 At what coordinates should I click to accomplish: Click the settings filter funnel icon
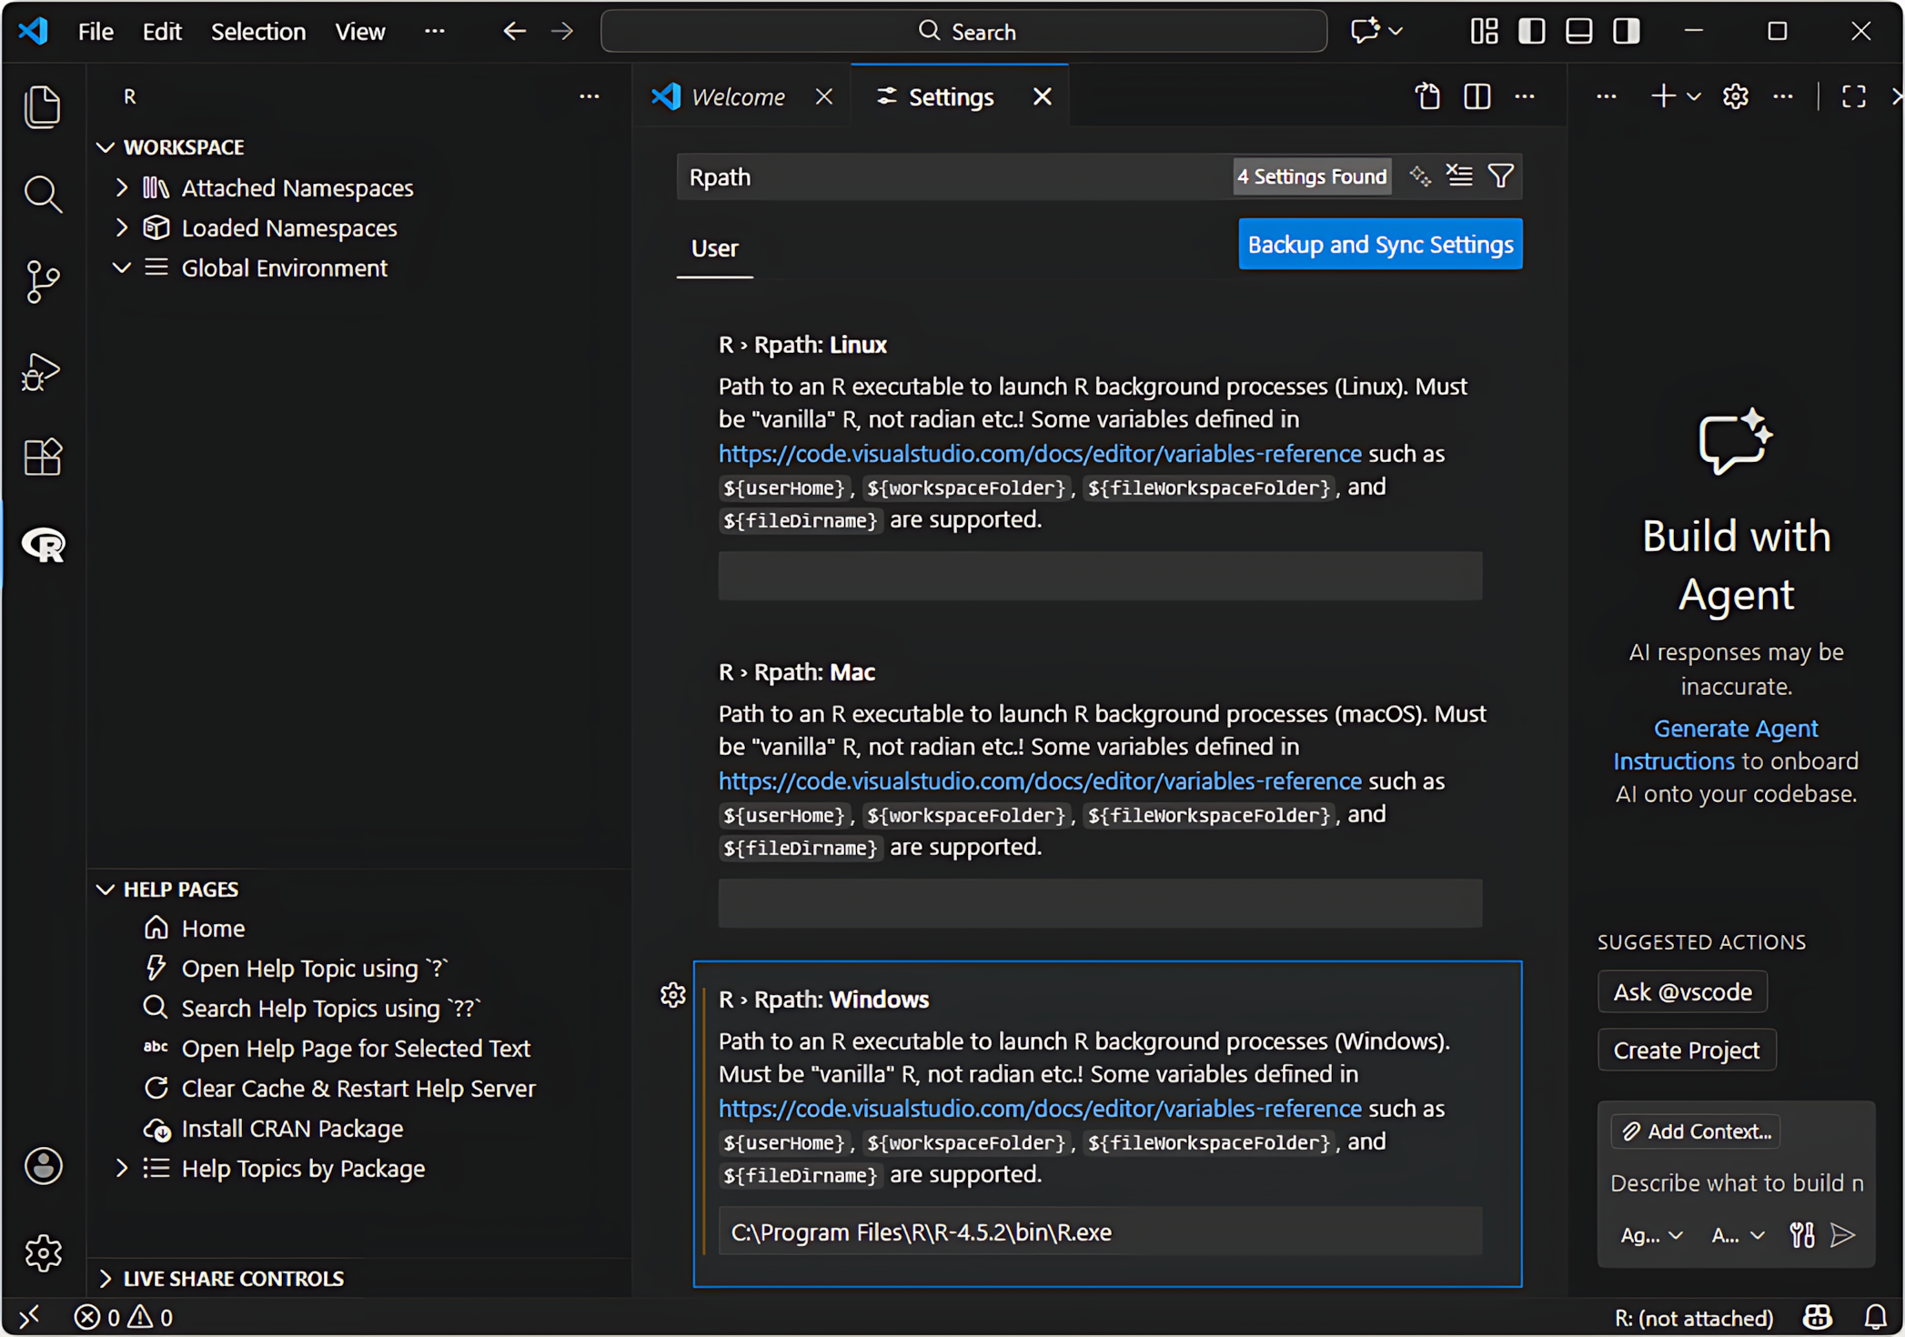click(1501, 176)
